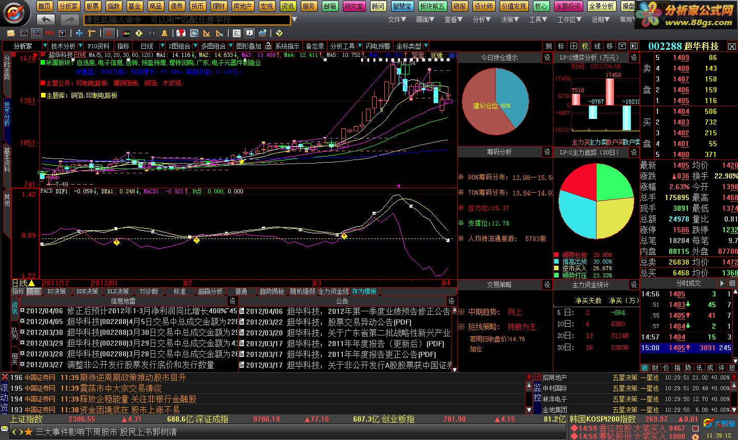
Task: Click the traffic light signal icon
Action: tap(126, 33)
